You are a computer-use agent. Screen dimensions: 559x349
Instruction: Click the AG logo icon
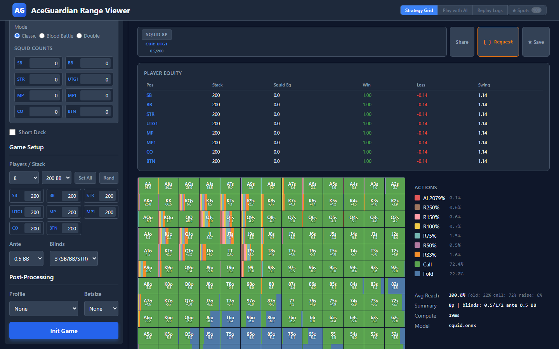pyautogui.click(x=19, y=10)
